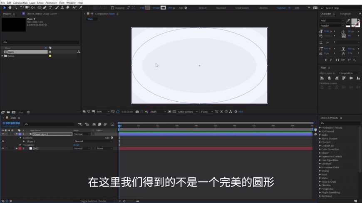Hide Ellipse 1 with eye icon
The image size is (362, 203).
coord(3,141)
